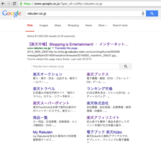The image size is (161, 143).
Task: Activate voice search microphone icon
Action: tap(143, 13)
